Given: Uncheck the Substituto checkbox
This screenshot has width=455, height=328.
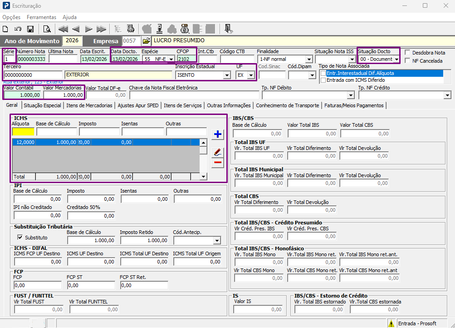Looking at the screenshot, I should click(20, 237).
